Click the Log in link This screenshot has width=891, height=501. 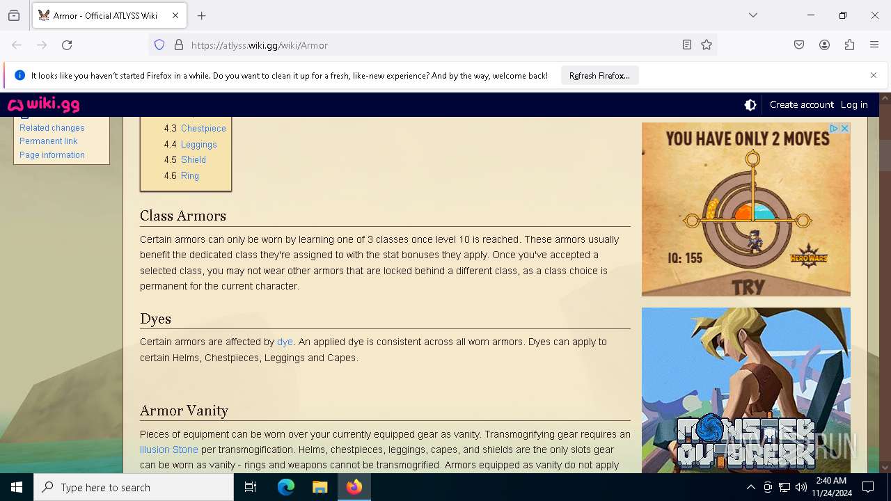click(854, 105)
